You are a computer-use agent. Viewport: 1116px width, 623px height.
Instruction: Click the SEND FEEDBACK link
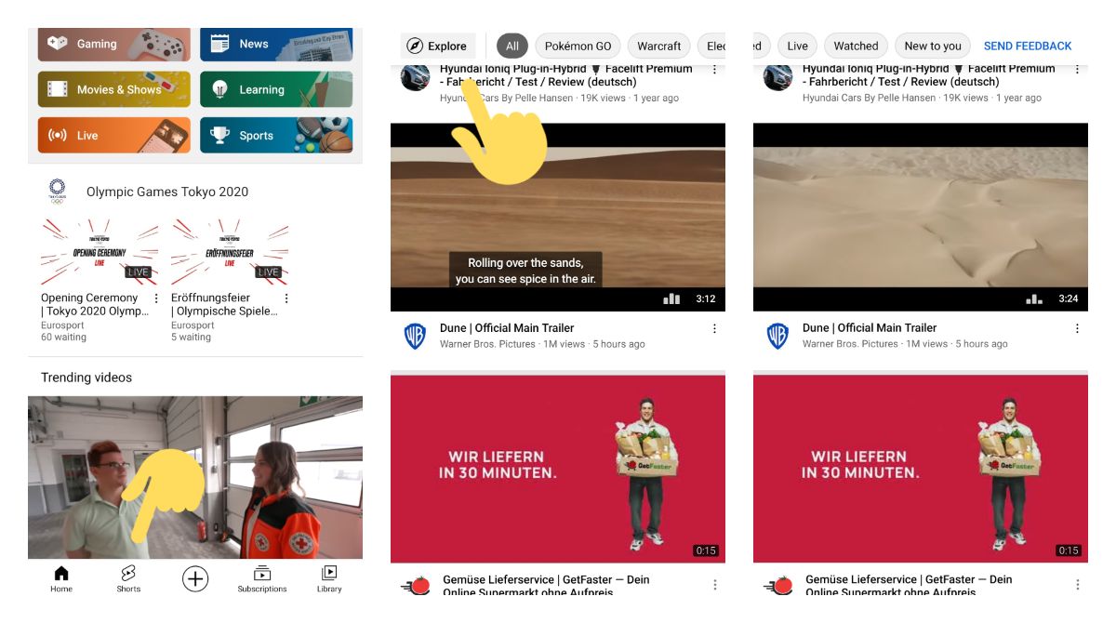point(1028,46)
